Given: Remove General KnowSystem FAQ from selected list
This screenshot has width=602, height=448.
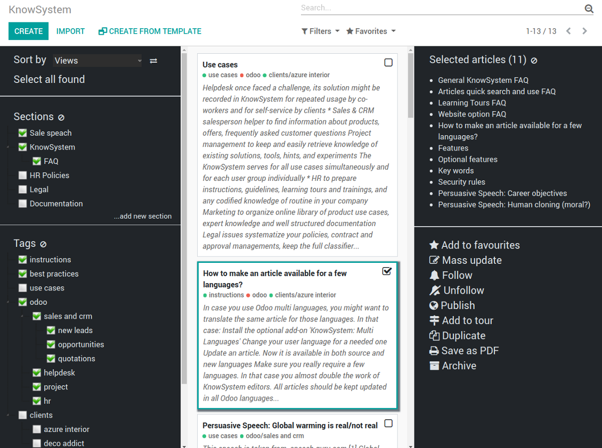Looking at the screenshot, I should 483,80.
